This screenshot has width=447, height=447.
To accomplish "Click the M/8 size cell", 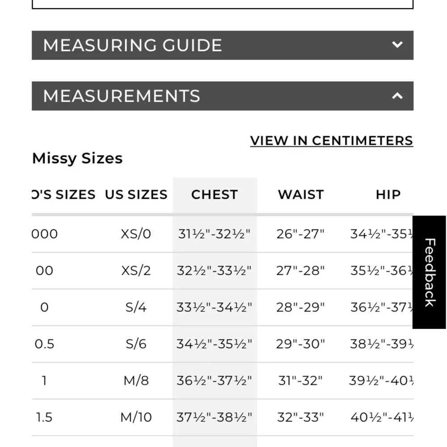I will point(136,380).
